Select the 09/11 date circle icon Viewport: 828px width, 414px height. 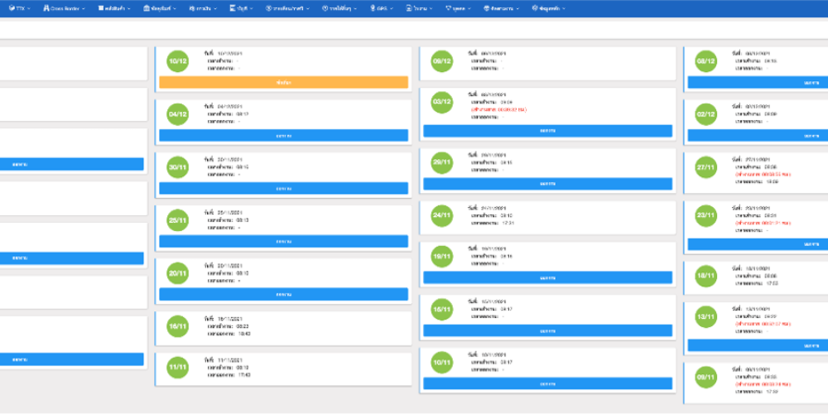pos(706,378)
